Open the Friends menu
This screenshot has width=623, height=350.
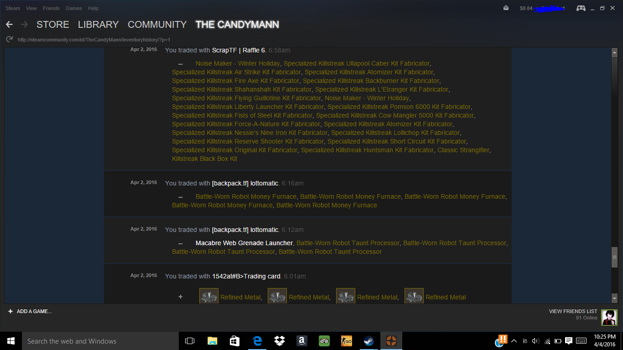pyautogui.click(x=51, y=8)
